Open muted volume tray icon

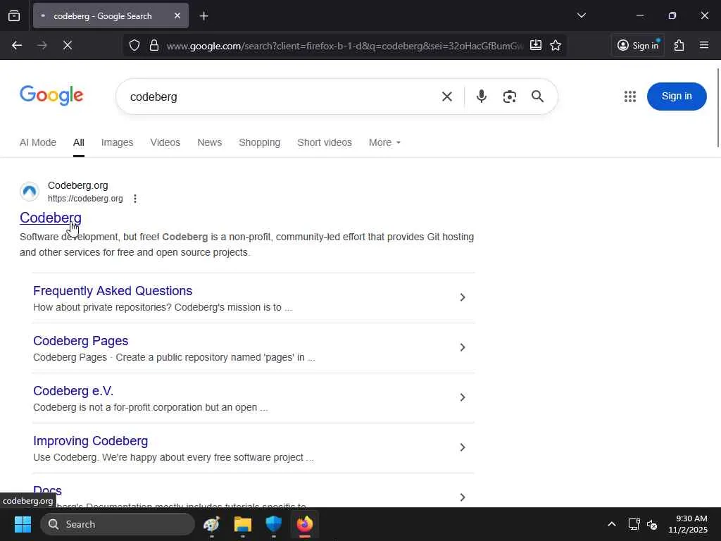tap(651, 524)
